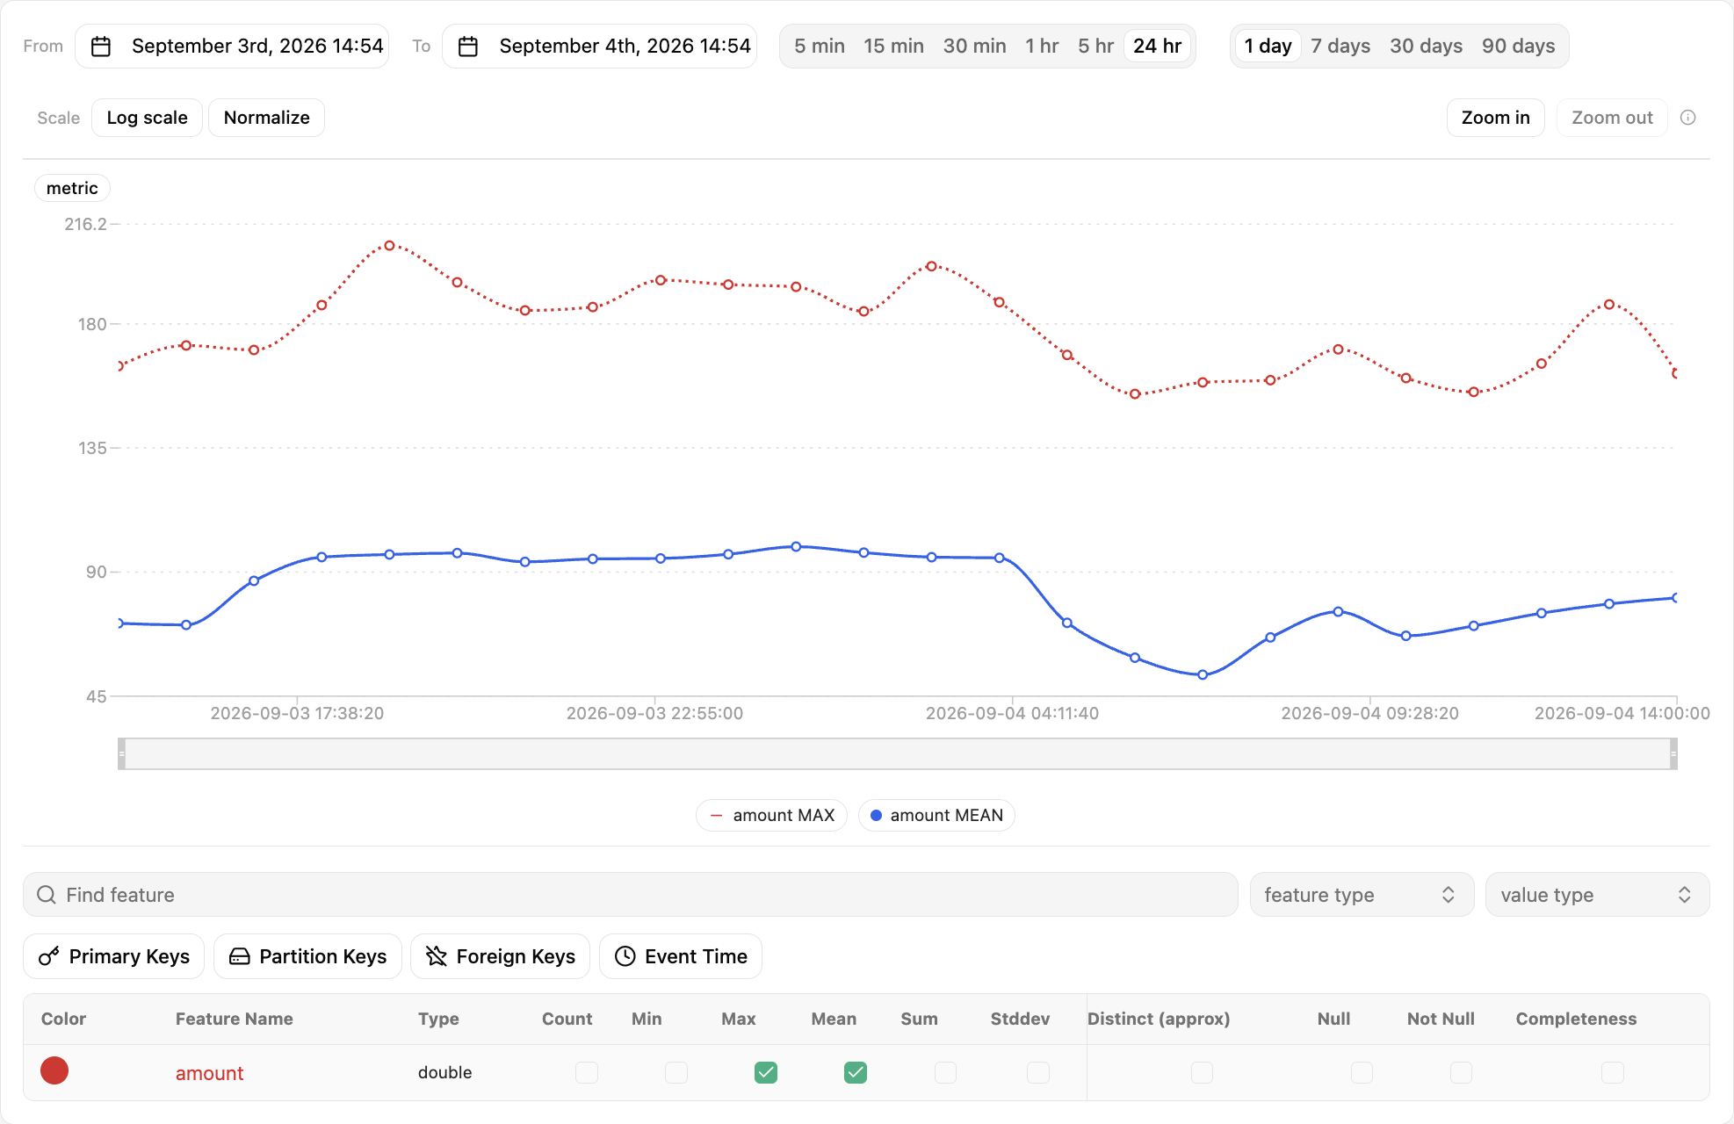Enable the Min checkbox for amount
This screenshot has width=1734, height=1124.
(x=676, y=1072)
